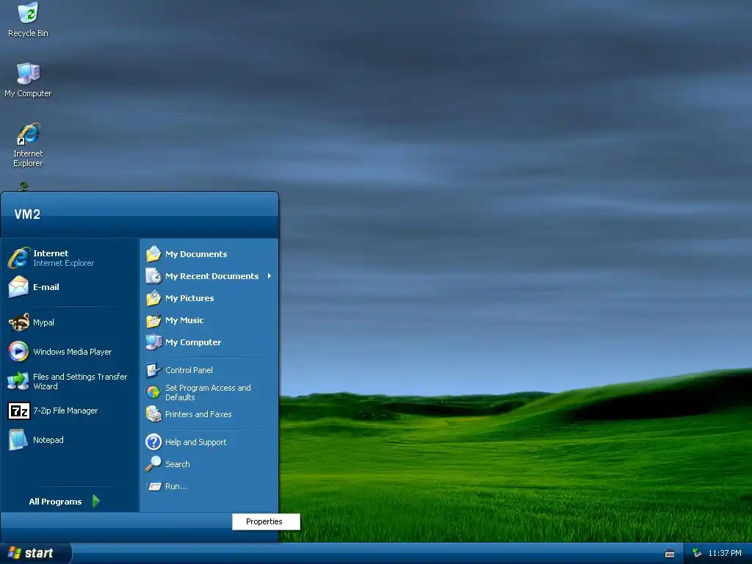
Task: Open All Programs label
Action: coord(55,502)
